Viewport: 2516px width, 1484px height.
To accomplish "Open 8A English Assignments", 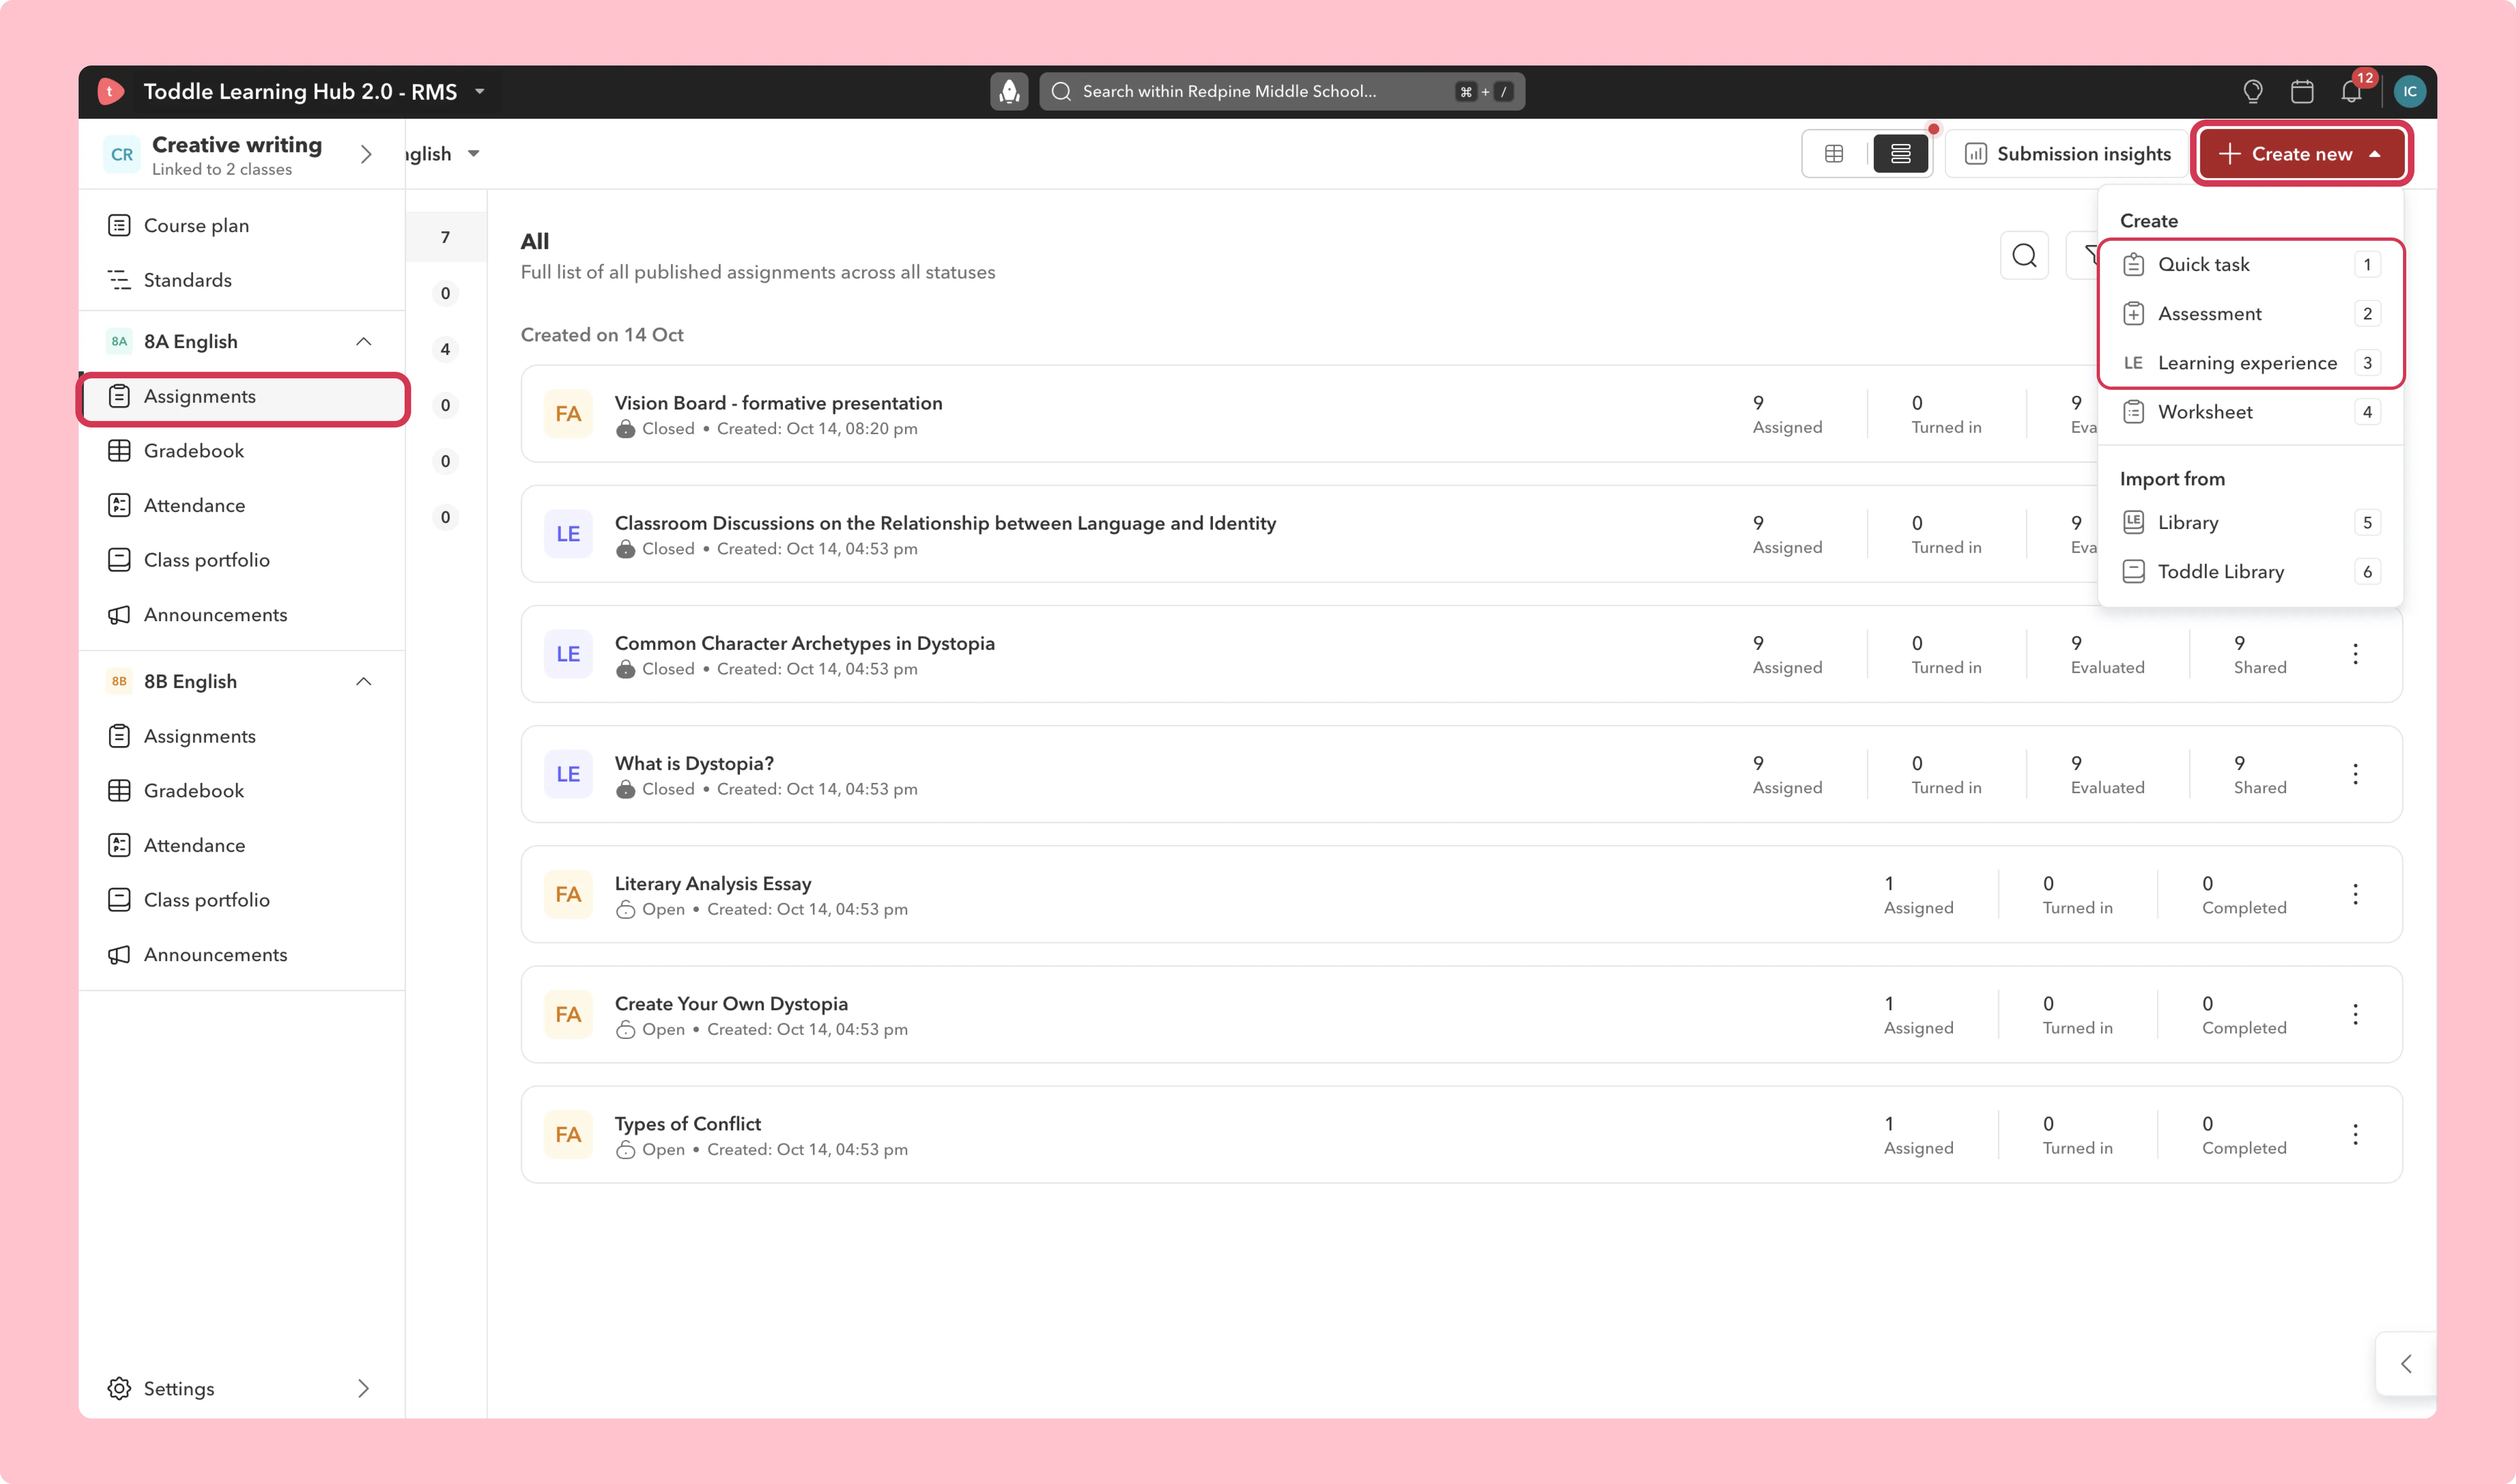I will click(x=243, y=396).
